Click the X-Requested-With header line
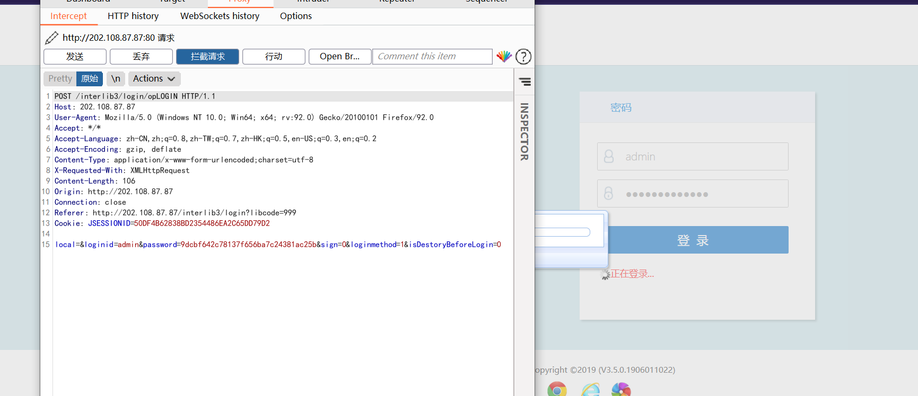This screenshot has width=918, height=396. pyautogui.click(x=122, y=170)
